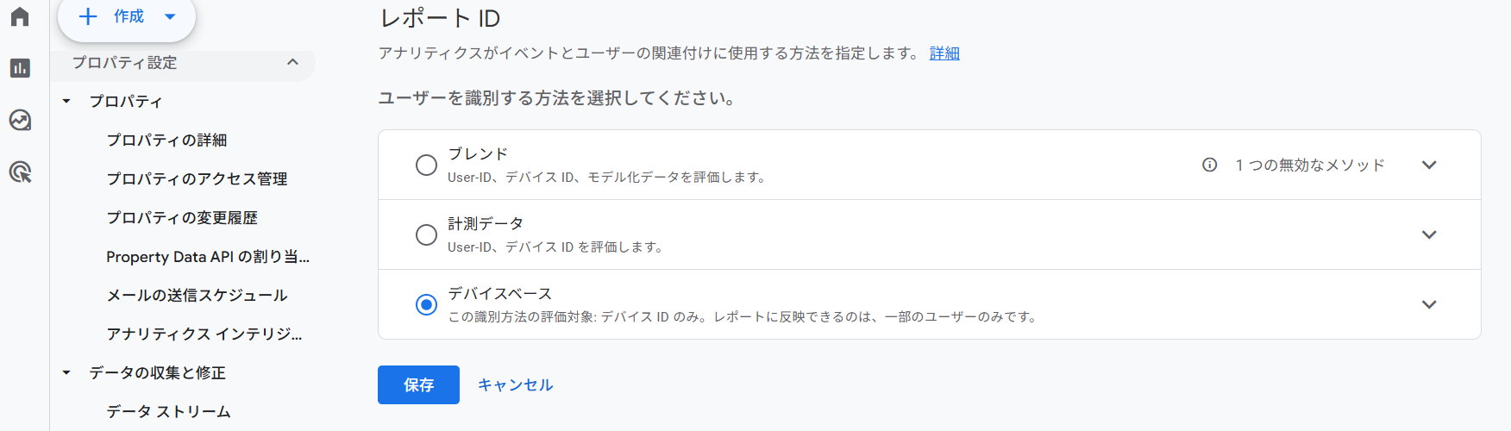
Task: Expand the 計測データ row chevron
Action: point(1429,234)
